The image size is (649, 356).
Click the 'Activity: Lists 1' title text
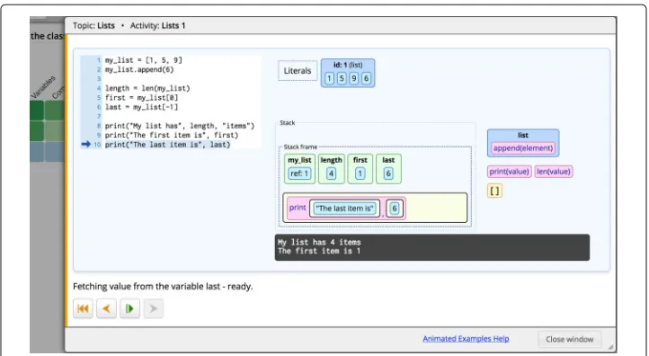pos(157,26)
